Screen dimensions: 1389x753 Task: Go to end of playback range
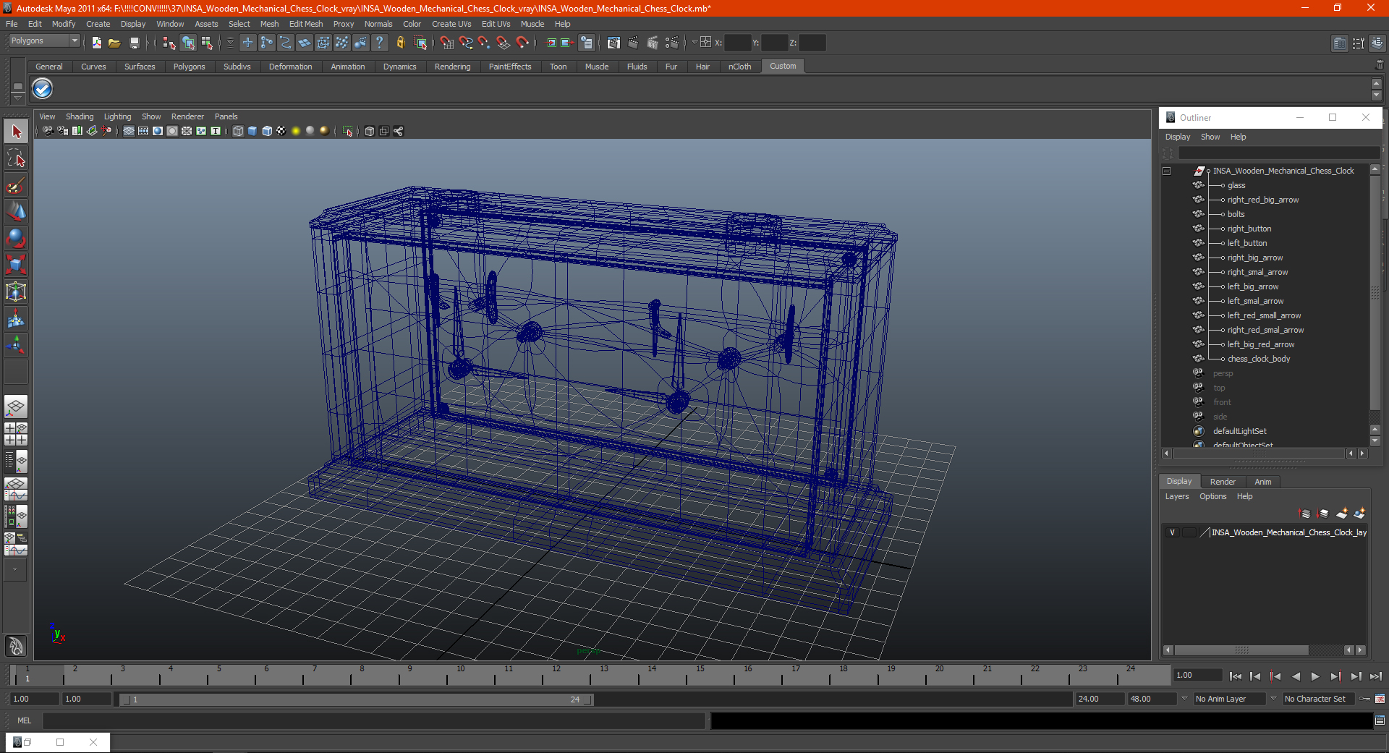pos(1375,676)
